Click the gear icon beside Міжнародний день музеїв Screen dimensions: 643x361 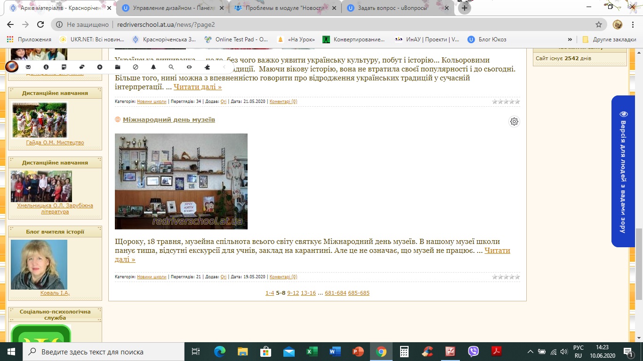514,121
